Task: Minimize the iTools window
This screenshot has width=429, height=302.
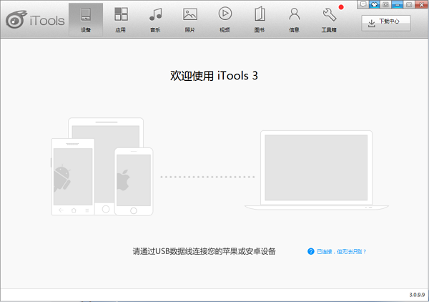Action: pos(397,4)
